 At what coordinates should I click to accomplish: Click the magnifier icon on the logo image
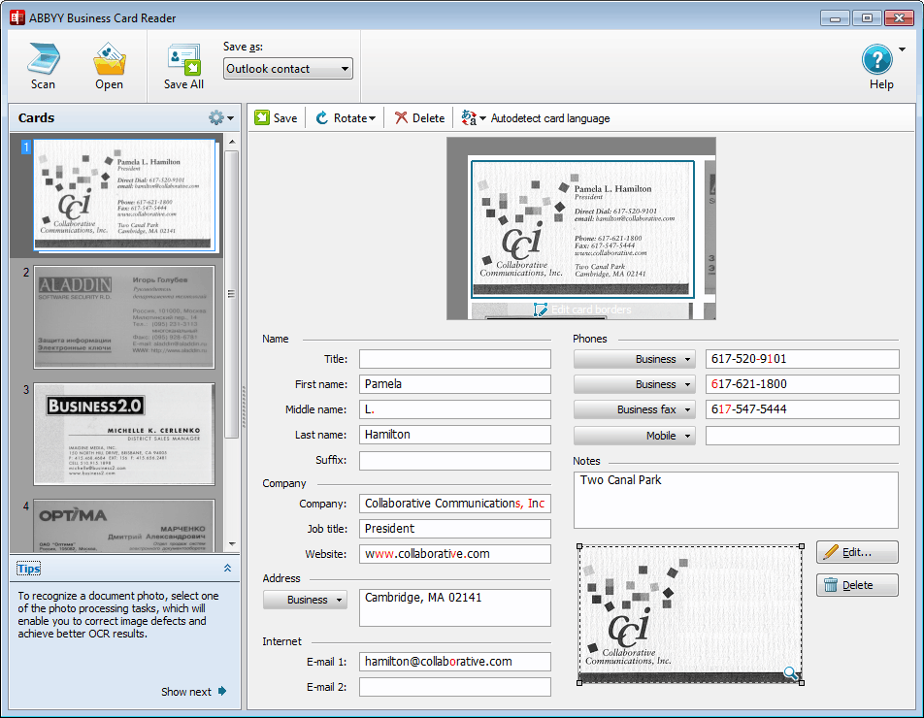pos(791,673)
